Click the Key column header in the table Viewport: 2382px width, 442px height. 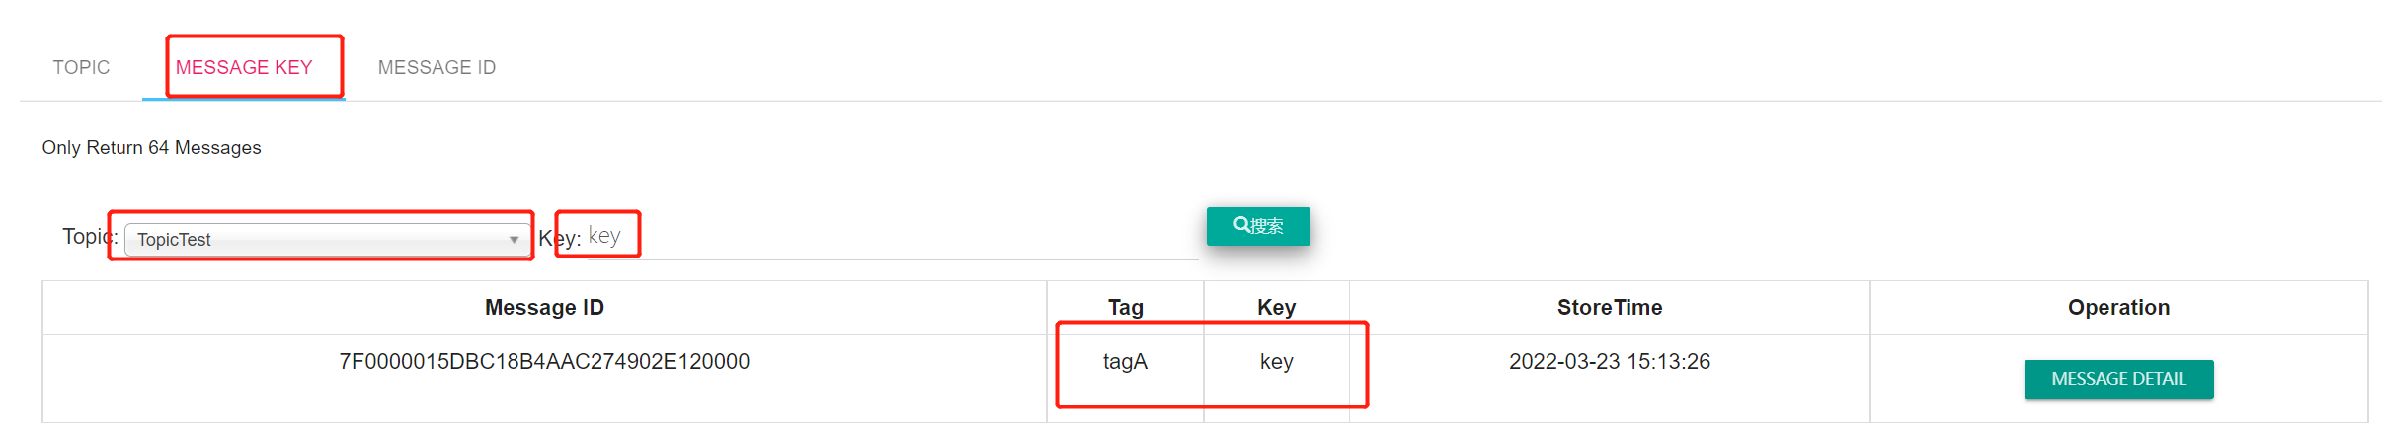(x=1276, y=308)
